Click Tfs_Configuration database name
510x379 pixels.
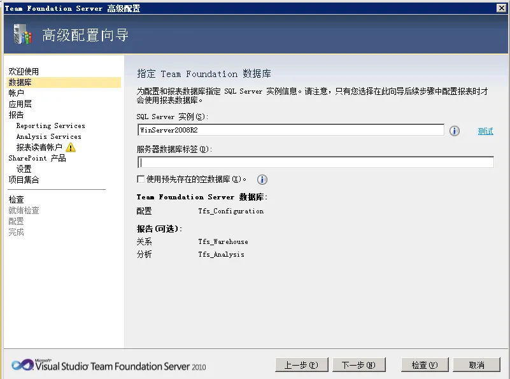[x=231, y=211]
